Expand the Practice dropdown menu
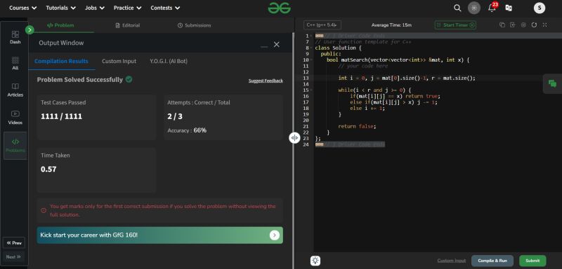 pos(127,8)
